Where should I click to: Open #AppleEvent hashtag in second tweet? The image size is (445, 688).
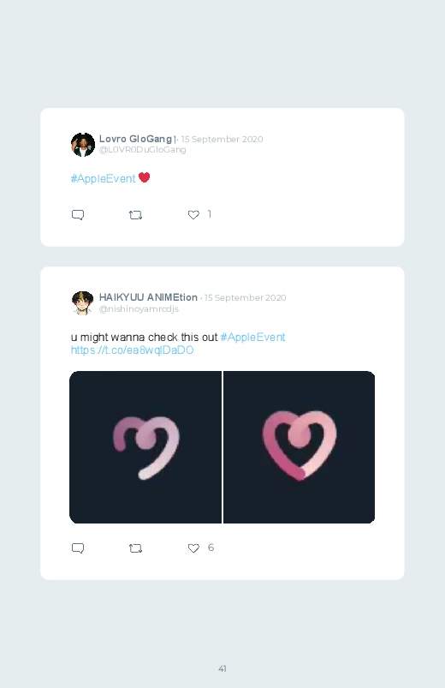tap(253, 337)
